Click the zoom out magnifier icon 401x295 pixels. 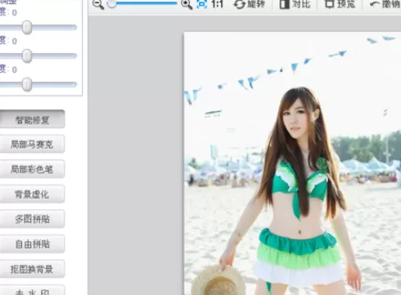click(97, 4)
